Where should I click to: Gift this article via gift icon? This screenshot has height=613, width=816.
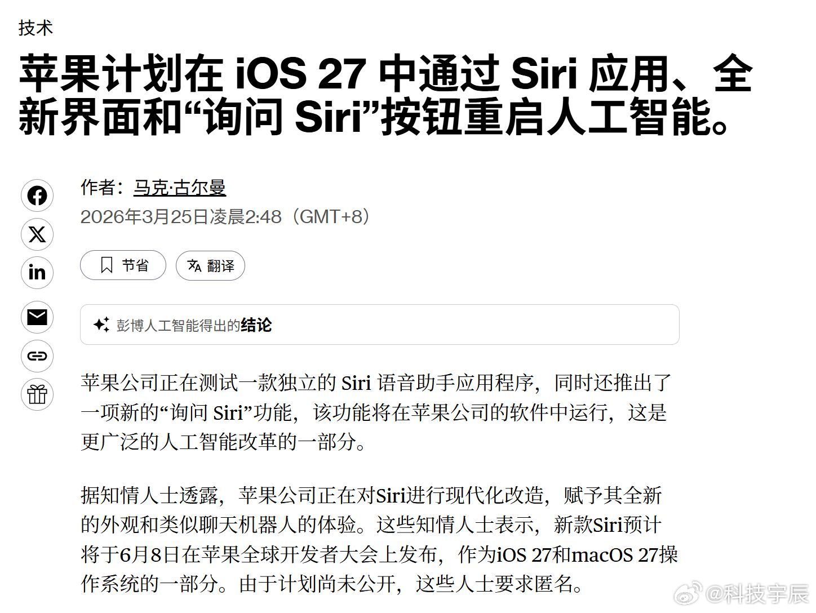click(37, 394)
